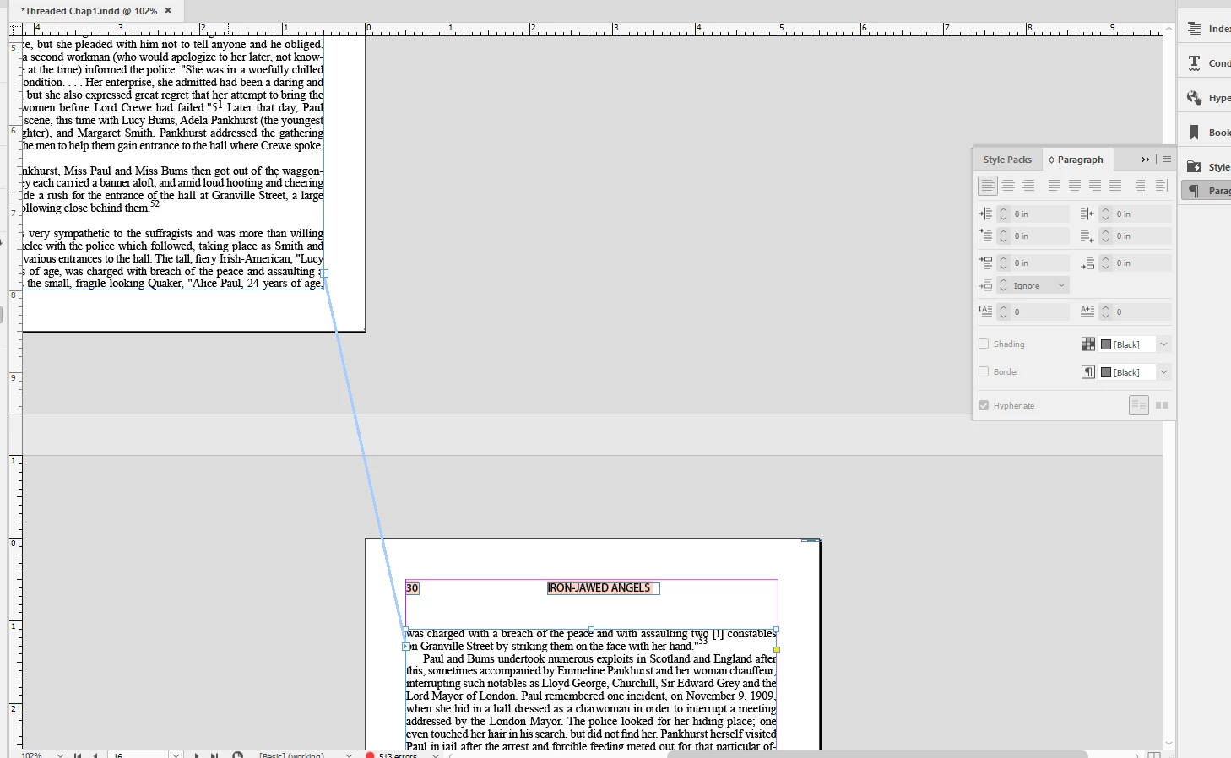The height and width of the screenshot is (758, 1231).
Task: Open the Paragraph panel flyout menu
Action: click(1167, 160)
